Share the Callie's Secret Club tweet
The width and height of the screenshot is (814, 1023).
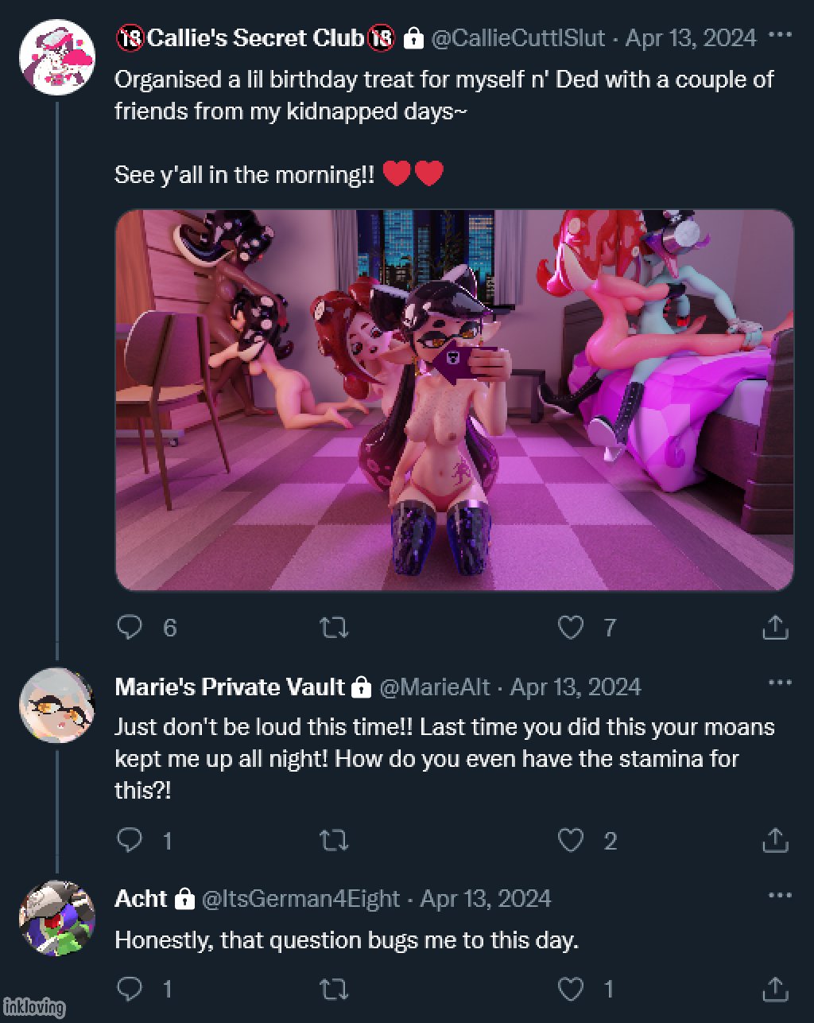pos(775,628)
